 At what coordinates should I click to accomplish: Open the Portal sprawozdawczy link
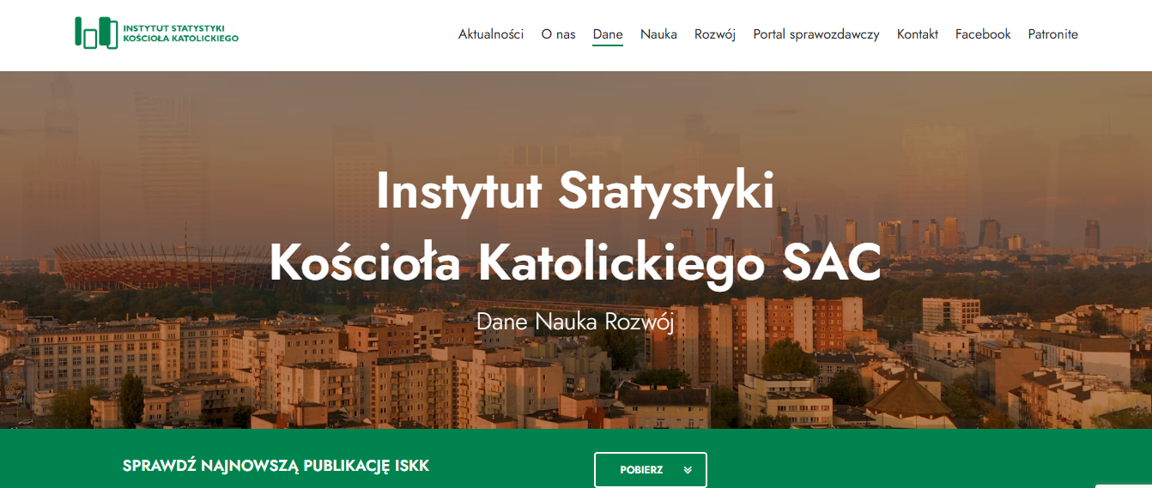tap(816, 34)
